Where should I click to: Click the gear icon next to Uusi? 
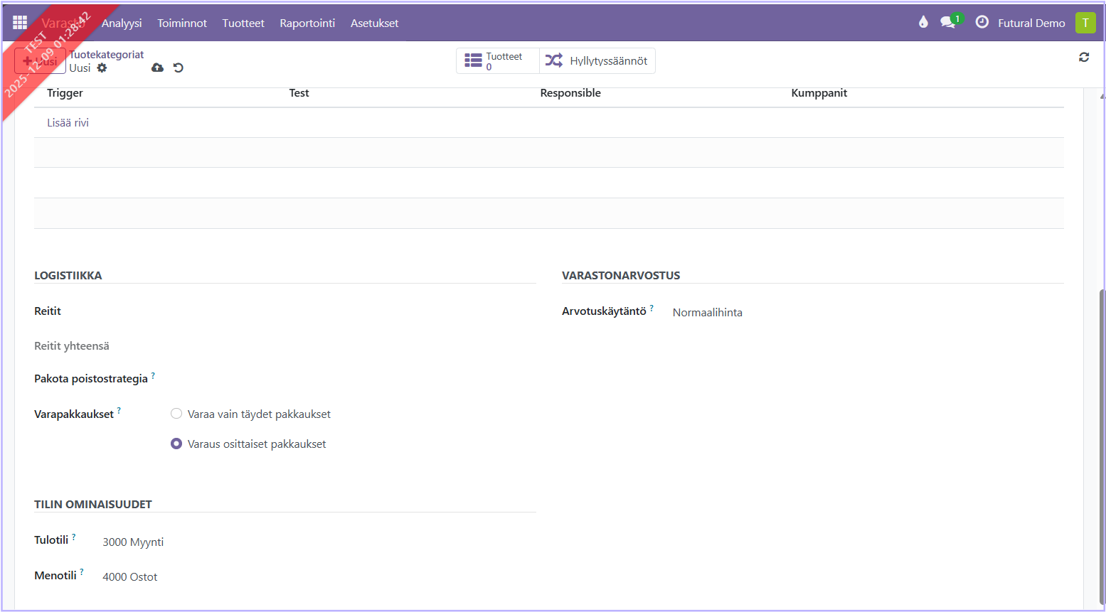tap(102, 68)
